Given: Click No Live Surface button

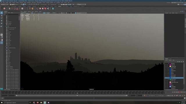Looking at the screenshot, I should (44, 5).
